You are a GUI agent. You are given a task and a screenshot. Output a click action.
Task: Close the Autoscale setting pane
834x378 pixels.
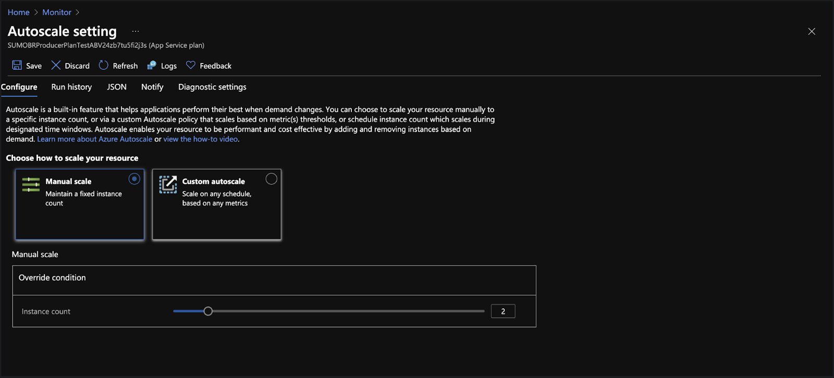coord(812,31)
